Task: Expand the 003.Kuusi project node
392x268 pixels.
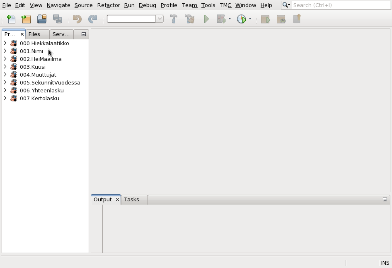Action: click(5, 67)
